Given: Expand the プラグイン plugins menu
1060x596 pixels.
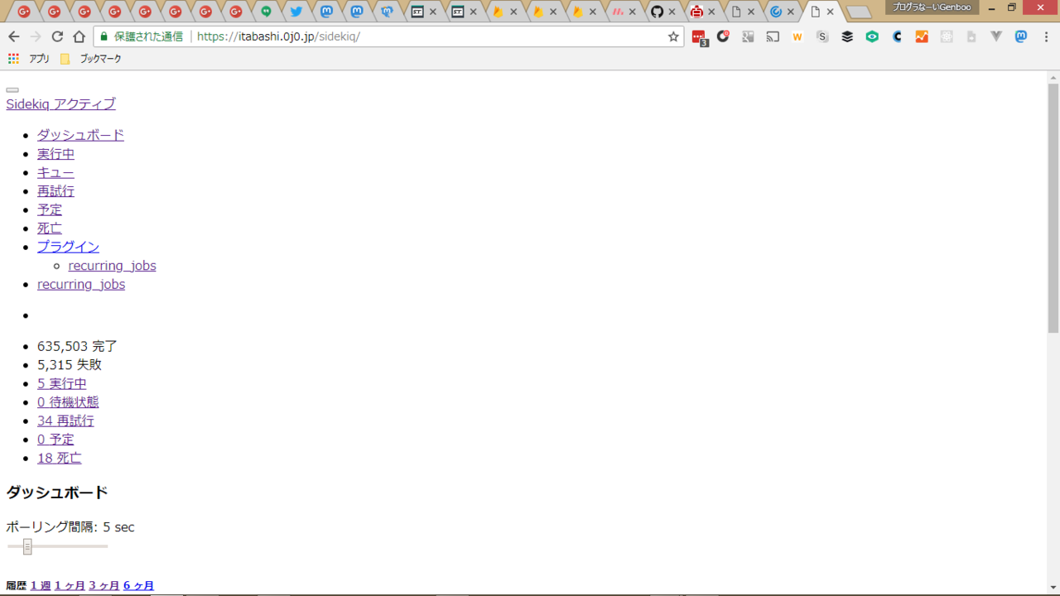Looking at the screenshot, I should coord(68,247).
